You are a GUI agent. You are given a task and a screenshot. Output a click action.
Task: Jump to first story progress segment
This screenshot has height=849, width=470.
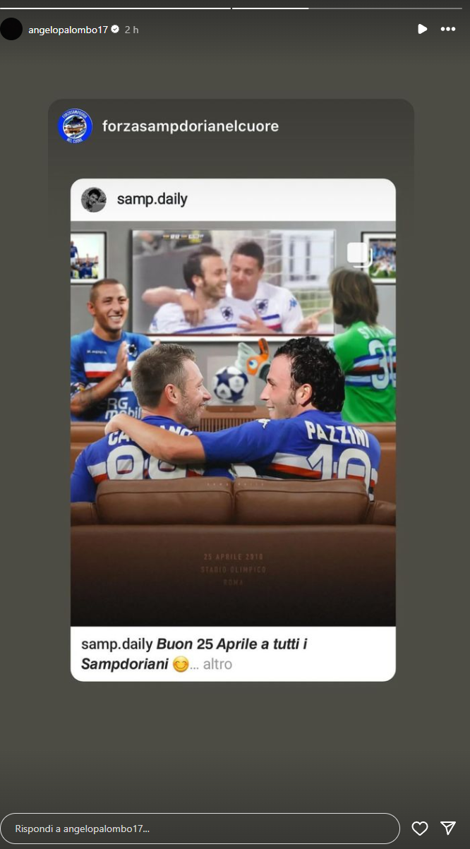click(116, 8)
